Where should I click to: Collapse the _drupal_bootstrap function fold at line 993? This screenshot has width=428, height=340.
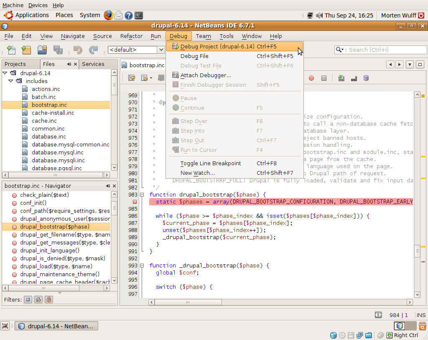(142, 265)
